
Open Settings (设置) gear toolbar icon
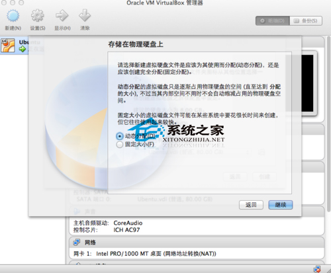(37, 16)
